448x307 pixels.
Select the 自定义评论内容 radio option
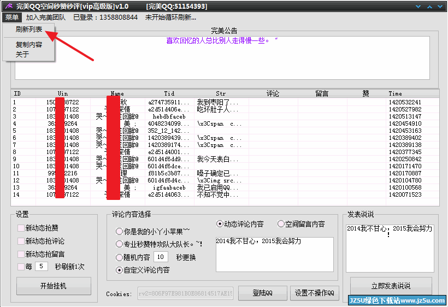pos(119,270)
